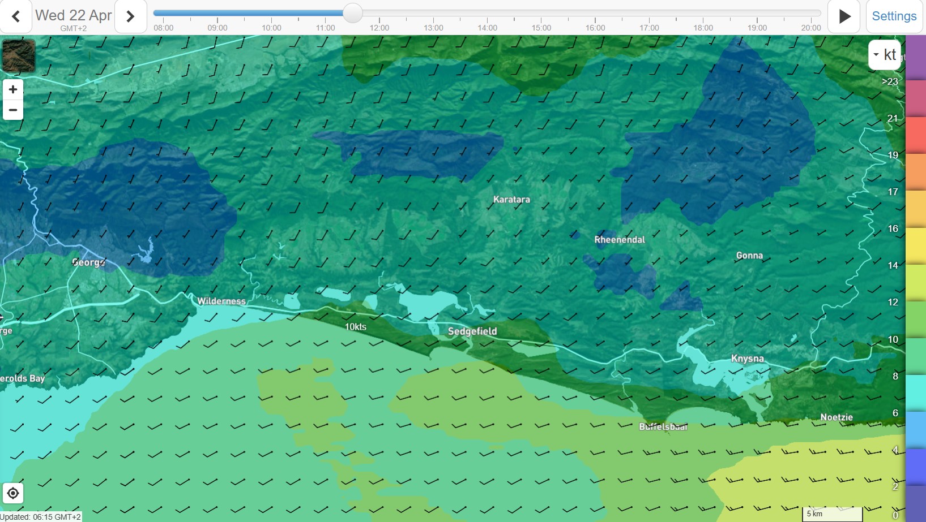This screenshot has height=522, width=926.
Task: Set forecast time to 09:00
Action: tap(217, 28)
